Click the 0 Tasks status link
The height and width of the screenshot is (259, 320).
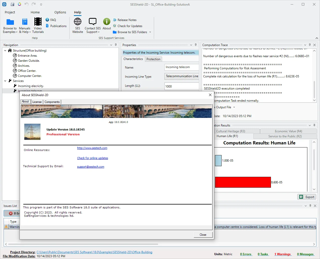pos(263,254)
